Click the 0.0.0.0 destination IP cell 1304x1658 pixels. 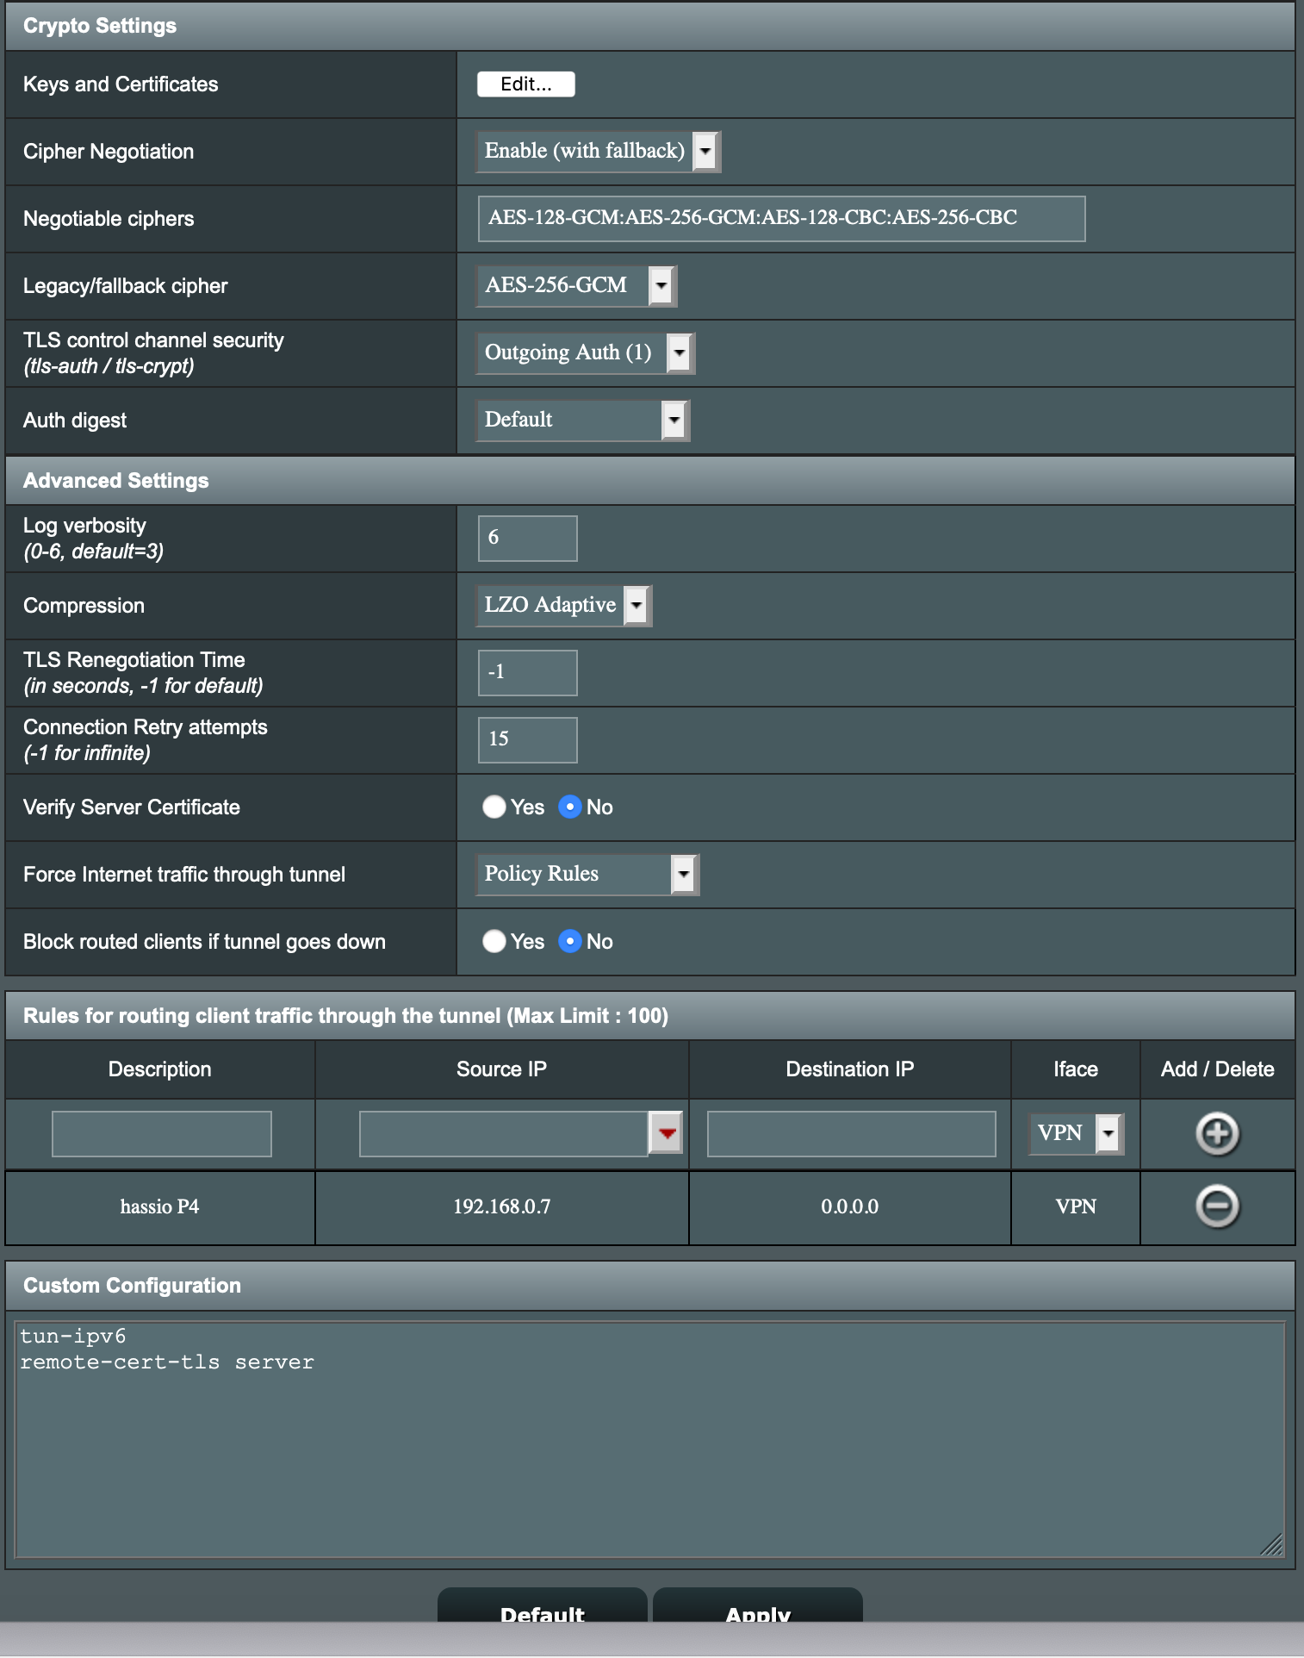click(x=850, y=1207)
